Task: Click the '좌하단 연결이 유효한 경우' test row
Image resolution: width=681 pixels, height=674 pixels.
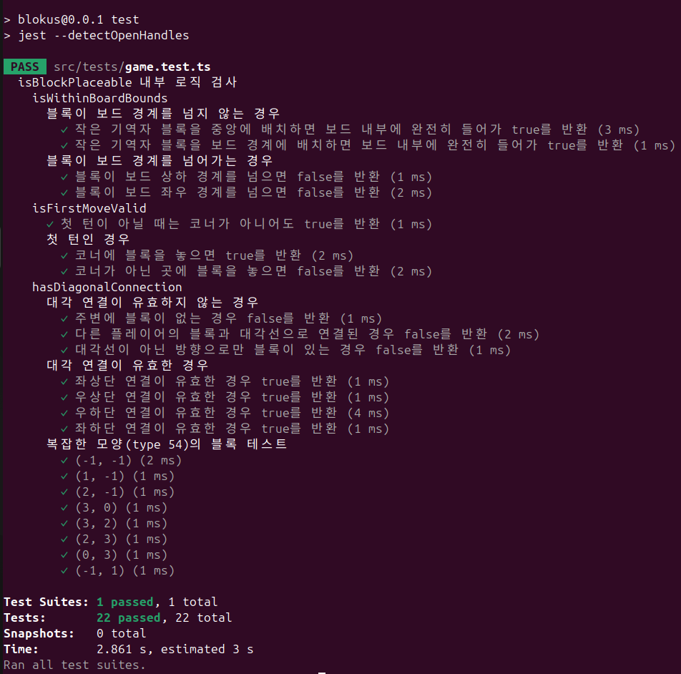Action: coord(225,428)
